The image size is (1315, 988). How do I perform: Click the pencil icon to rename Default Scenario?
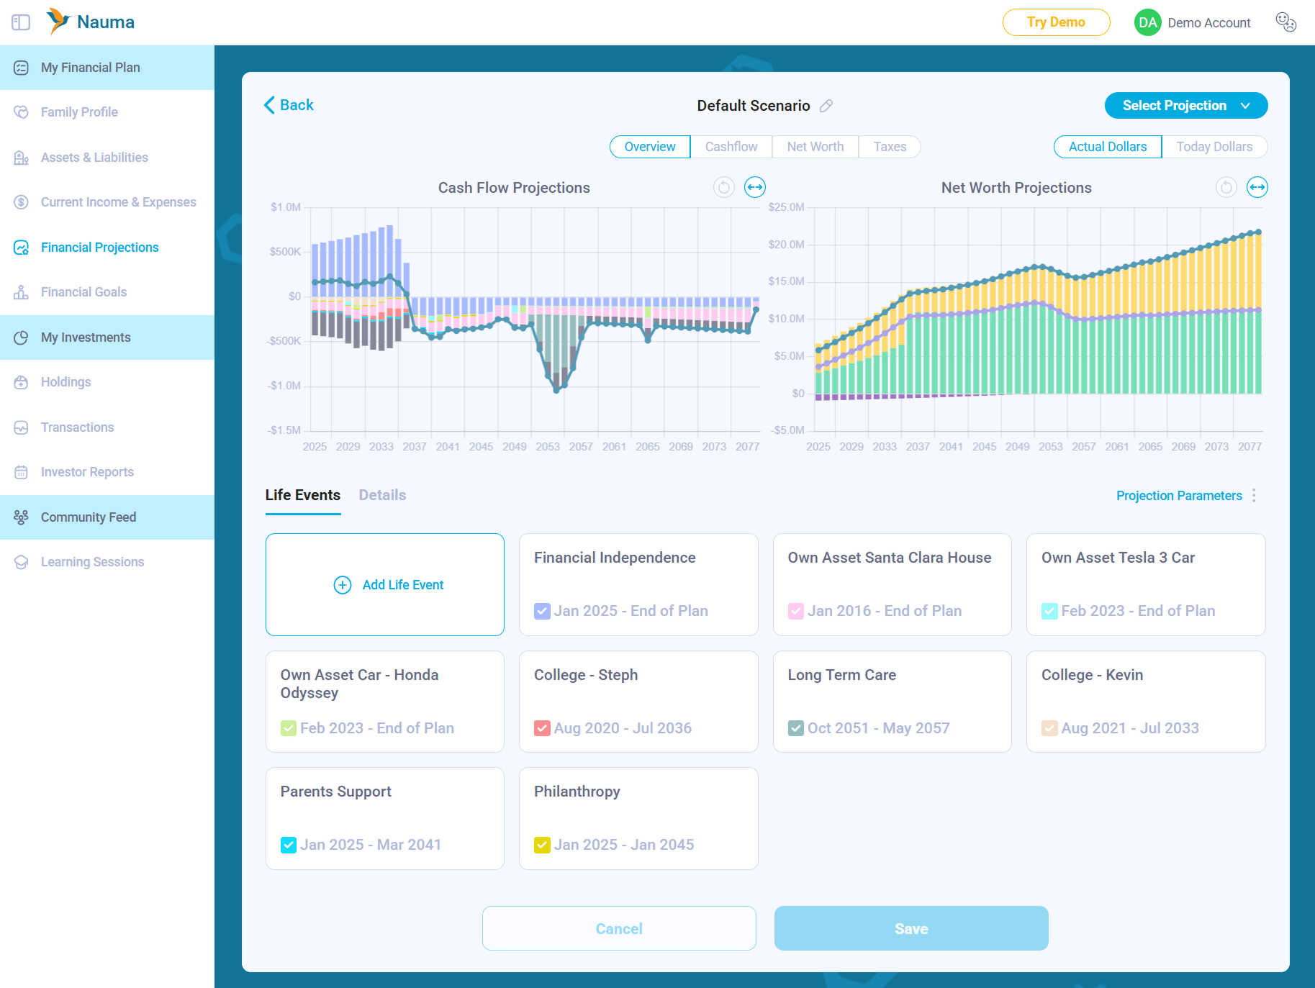pos(826,106)
